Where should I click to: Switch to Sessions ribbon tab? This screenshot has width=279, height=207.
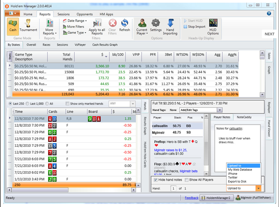pyautogui.click(x=63, y=14)
